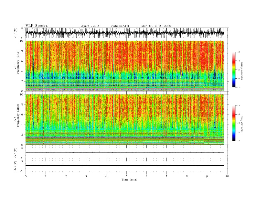
Task: Click the ch.3 flat waveform trace
Action: click(x=124, y=152)
